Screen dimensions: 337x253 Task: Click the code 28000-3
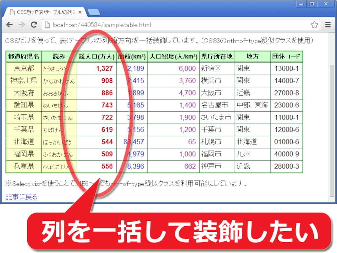pos(287,166)
